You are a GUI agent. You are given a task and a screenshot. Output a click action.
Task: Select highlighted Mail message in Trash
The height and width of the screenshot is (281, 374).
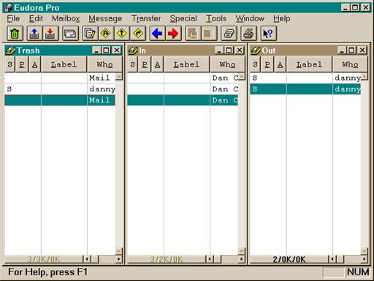60,100
